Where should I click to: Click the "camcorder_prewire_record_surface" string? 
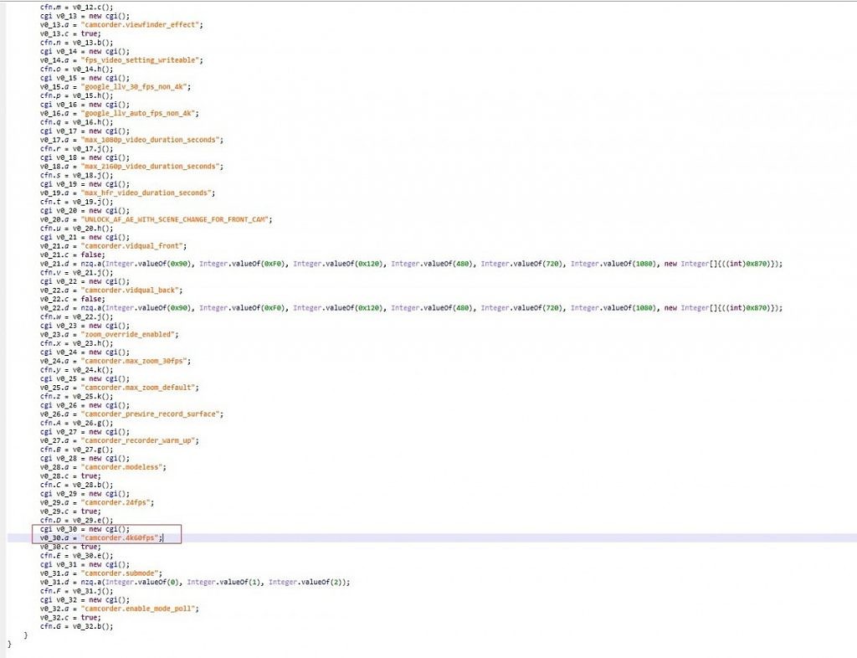click(x=151, y=414)
